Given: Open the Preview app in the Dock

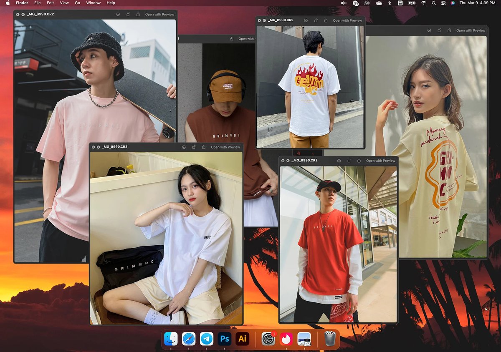Looking at the screenshot, I should [304, 339].
